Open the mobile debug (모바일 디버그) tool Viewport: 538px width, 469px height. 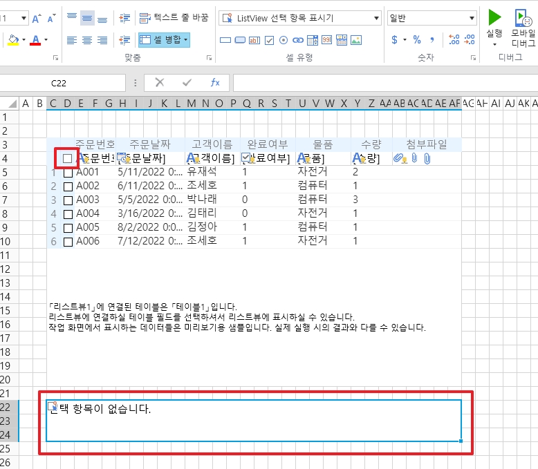pyautogui.click(x=523, y=18)
